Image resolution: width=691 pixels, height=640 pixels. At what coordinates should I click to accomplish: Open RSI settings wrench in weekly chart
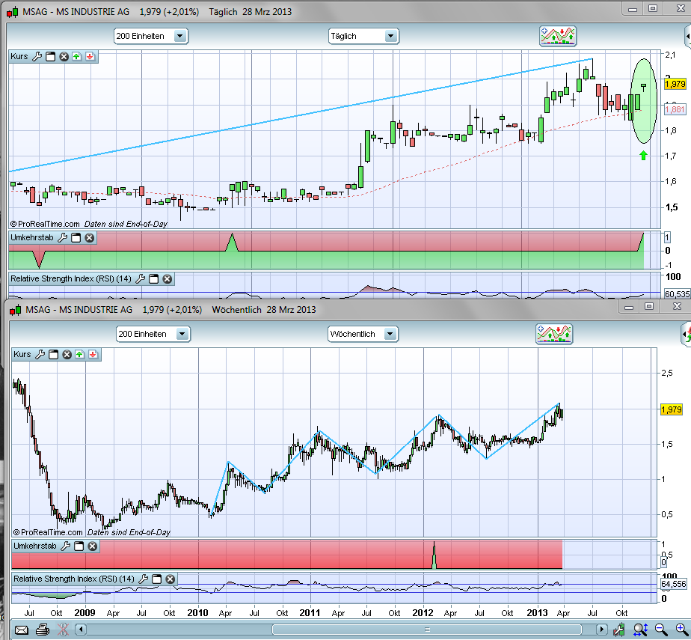coord(141,579)
